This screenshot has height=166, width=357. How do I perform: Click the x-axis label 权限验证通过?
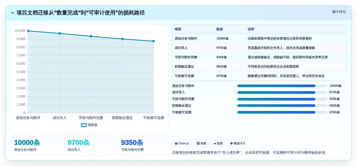click(x=122, y=118)
